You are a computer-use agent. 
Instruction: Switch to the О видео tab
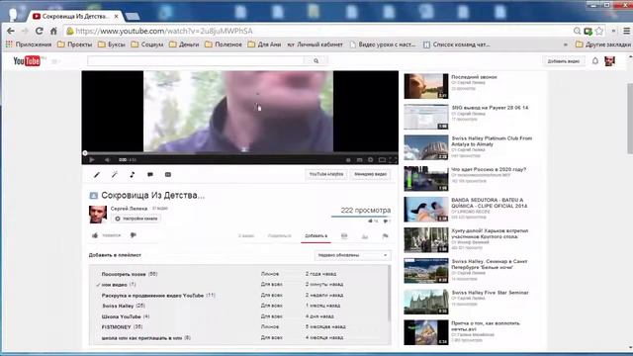coord(246,235)
